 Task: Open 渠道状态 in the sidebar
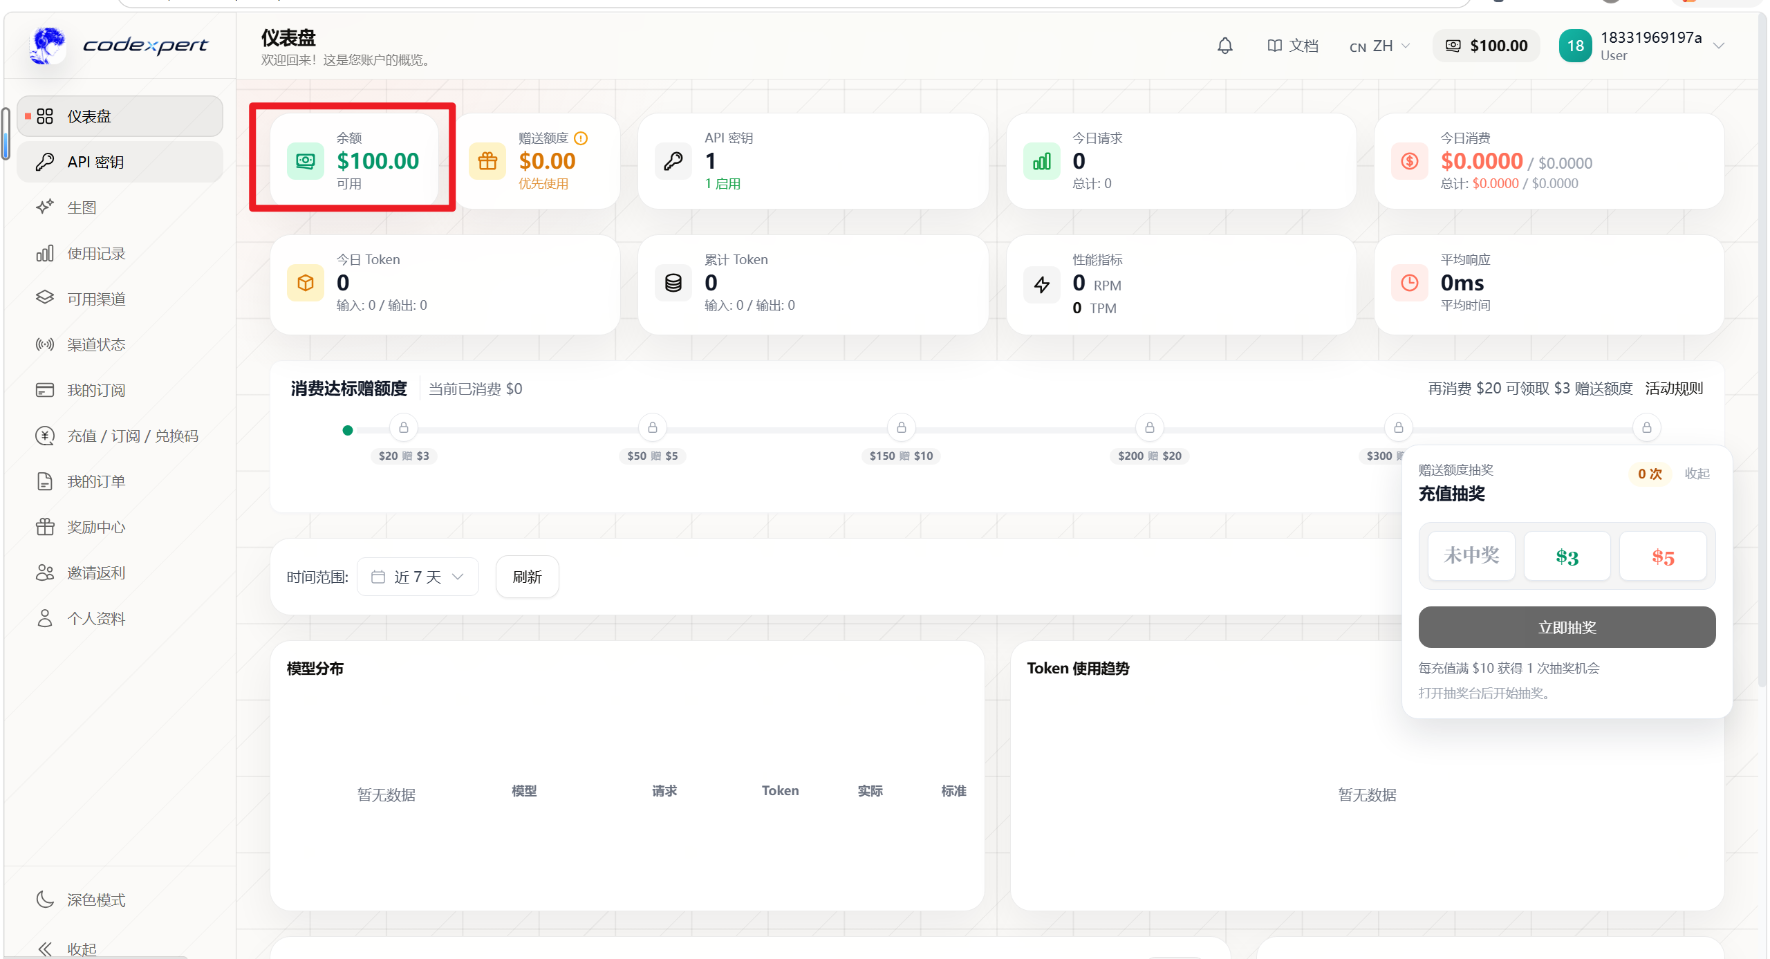(120, 344)
